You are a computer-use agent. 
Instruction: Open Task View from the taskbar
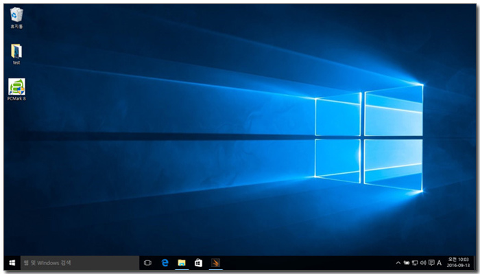pos(147,263)
